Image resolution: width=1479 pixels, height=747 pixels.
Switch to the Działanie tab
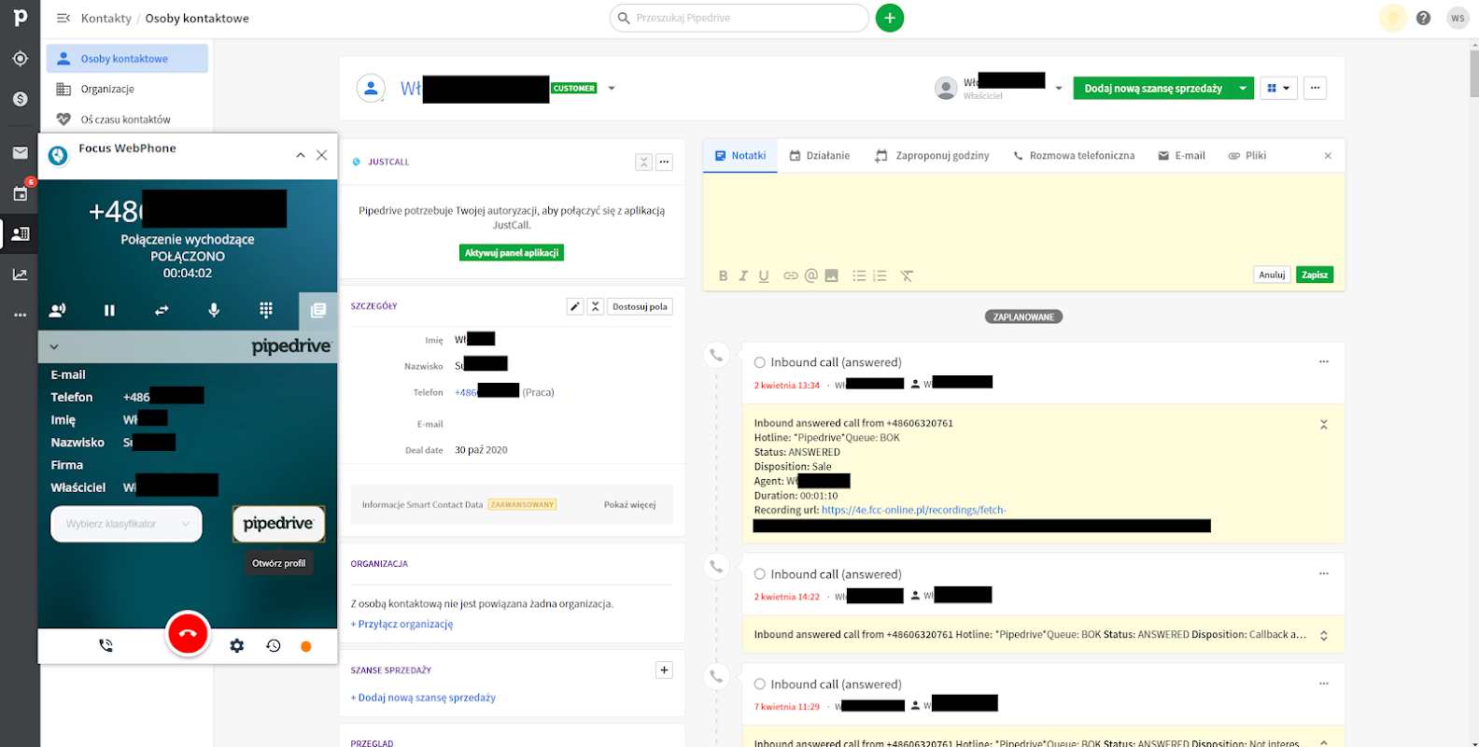(820, 156)
